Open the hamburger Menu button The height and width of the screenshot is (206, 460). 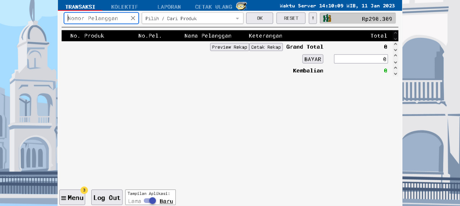click(72, 198)
